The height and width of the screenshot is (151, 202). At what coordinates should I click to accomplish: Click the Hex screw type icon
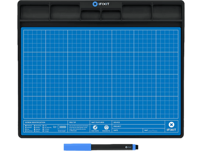click(26, 129)
